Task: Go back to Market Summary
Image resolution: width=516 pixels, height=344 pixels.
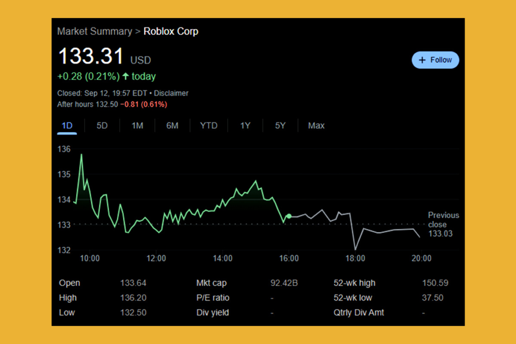Action: click(x=95, y=31)
